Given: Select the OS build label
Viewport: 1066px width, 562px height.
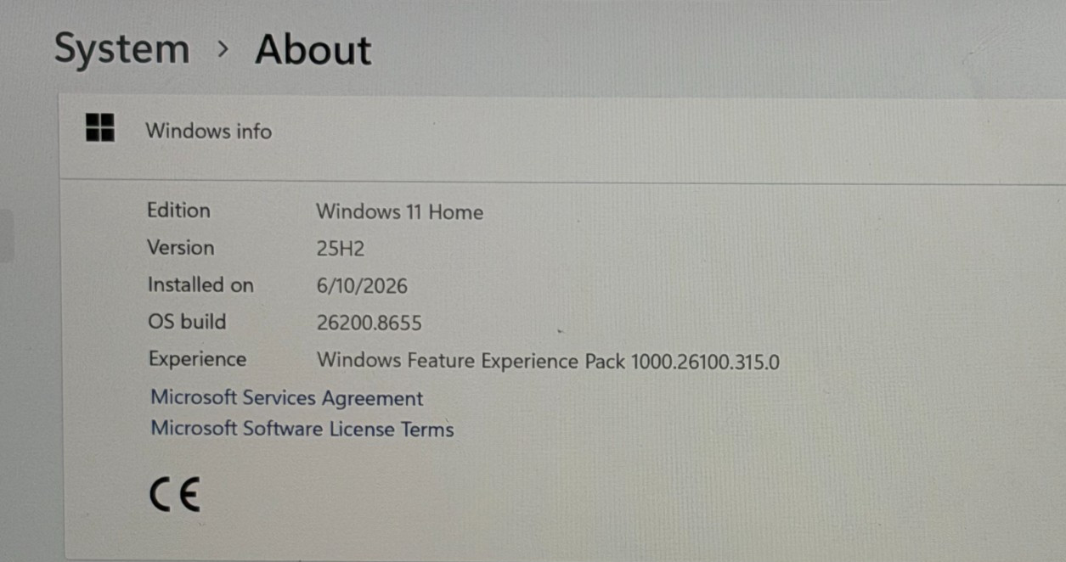Looking at the screenshot, I should (187, 322).
